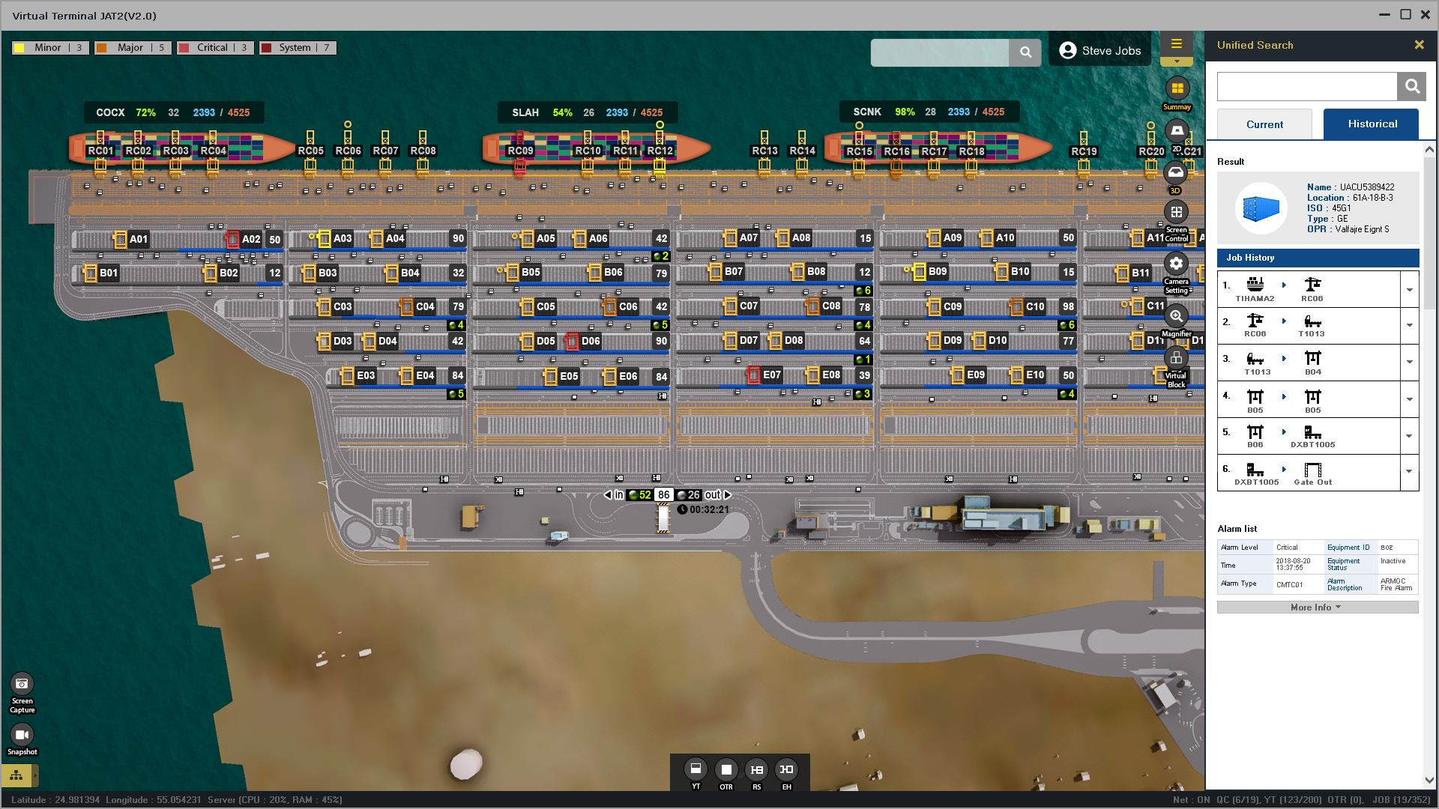This screenshot has height=809, width=1439.
Task: Toggle OTR equipment filter
Action: tap(725, 769)
